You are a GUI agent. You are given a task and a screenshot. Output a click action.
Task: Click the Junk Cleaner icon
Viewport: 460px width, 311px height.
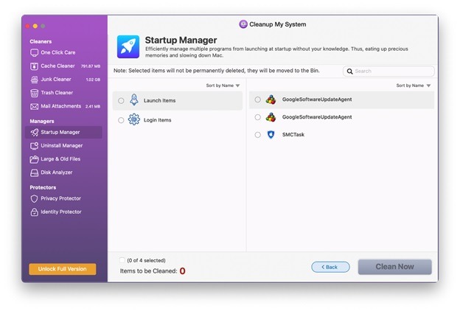[35, 80]
